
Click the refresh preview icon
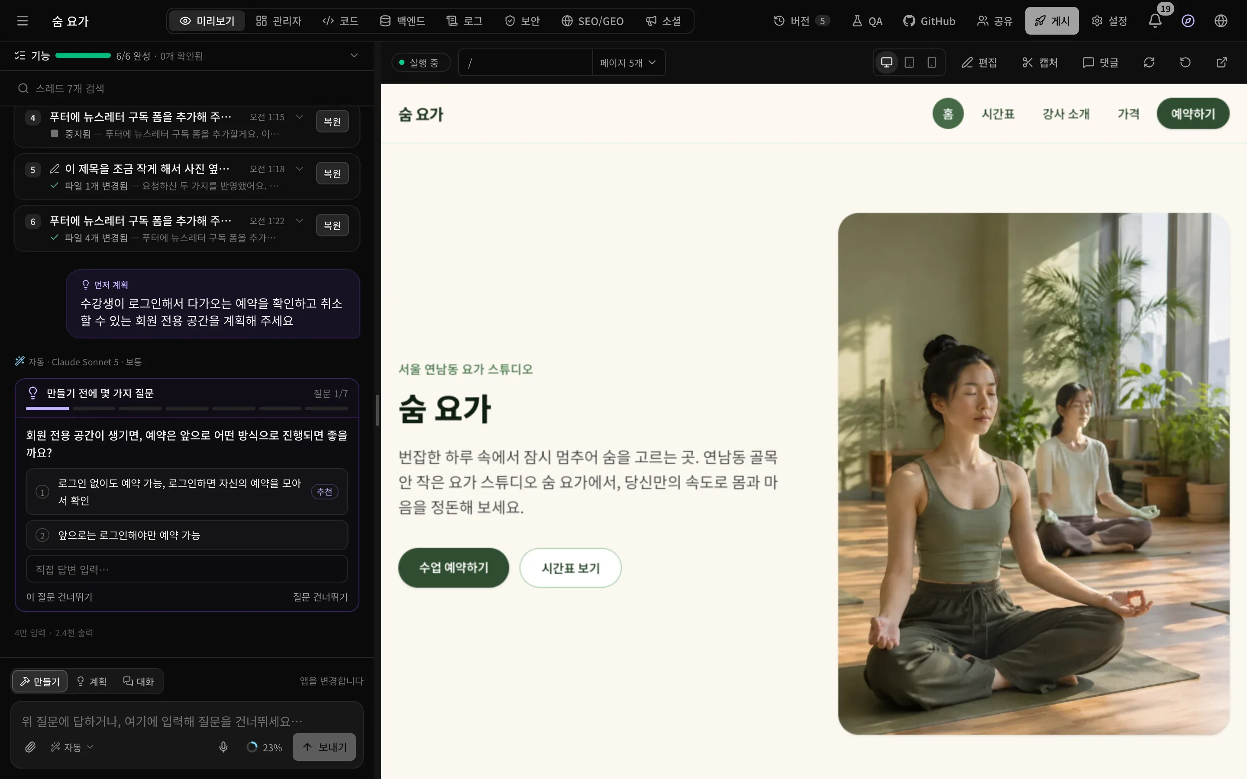[x=1149, y=63]
